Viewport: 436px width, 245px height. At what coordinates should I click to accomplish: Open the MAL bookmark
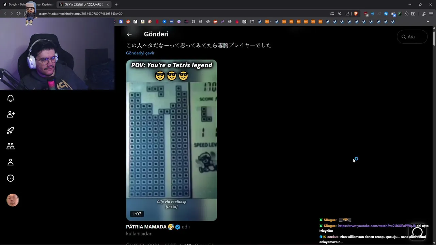[x=172, y=21]
